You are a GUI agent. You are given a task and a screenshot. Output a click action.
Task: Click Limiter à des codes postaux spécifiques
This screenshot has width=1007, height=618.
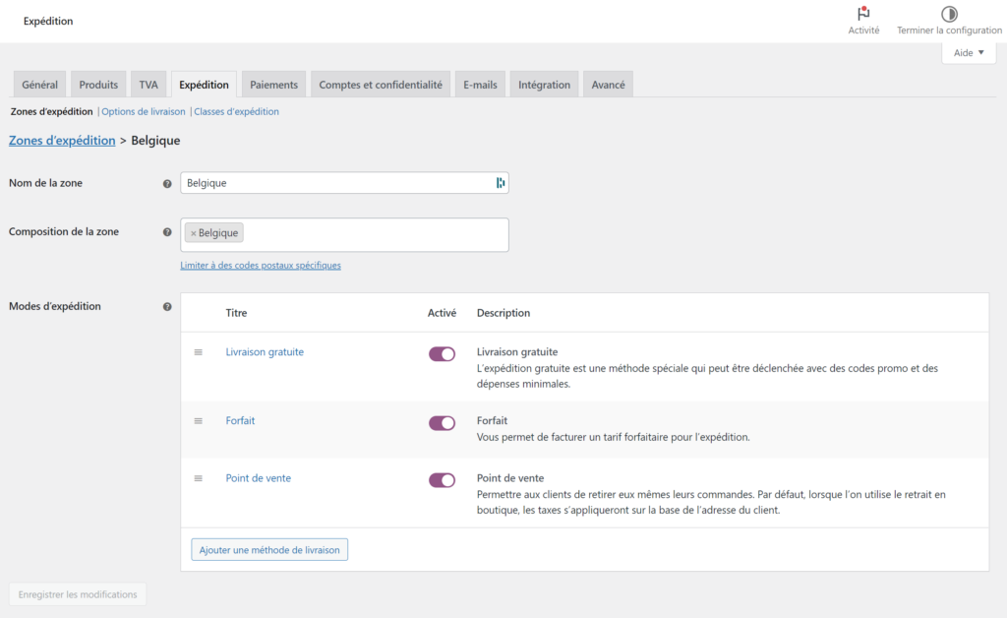(x=261, y=266)
